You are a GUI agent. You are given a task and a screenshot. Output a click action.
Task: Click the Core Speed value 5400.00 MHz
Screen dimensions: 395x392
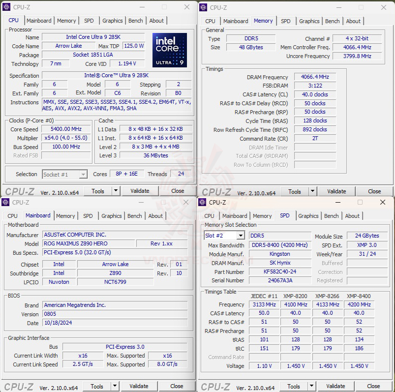(66, 129)
